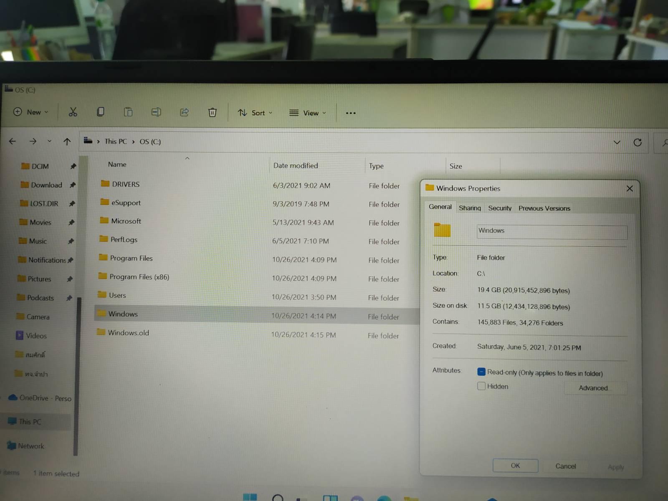
Task: Click chevron between This PC and OS (C:)
Action: [x=133, y=142]
